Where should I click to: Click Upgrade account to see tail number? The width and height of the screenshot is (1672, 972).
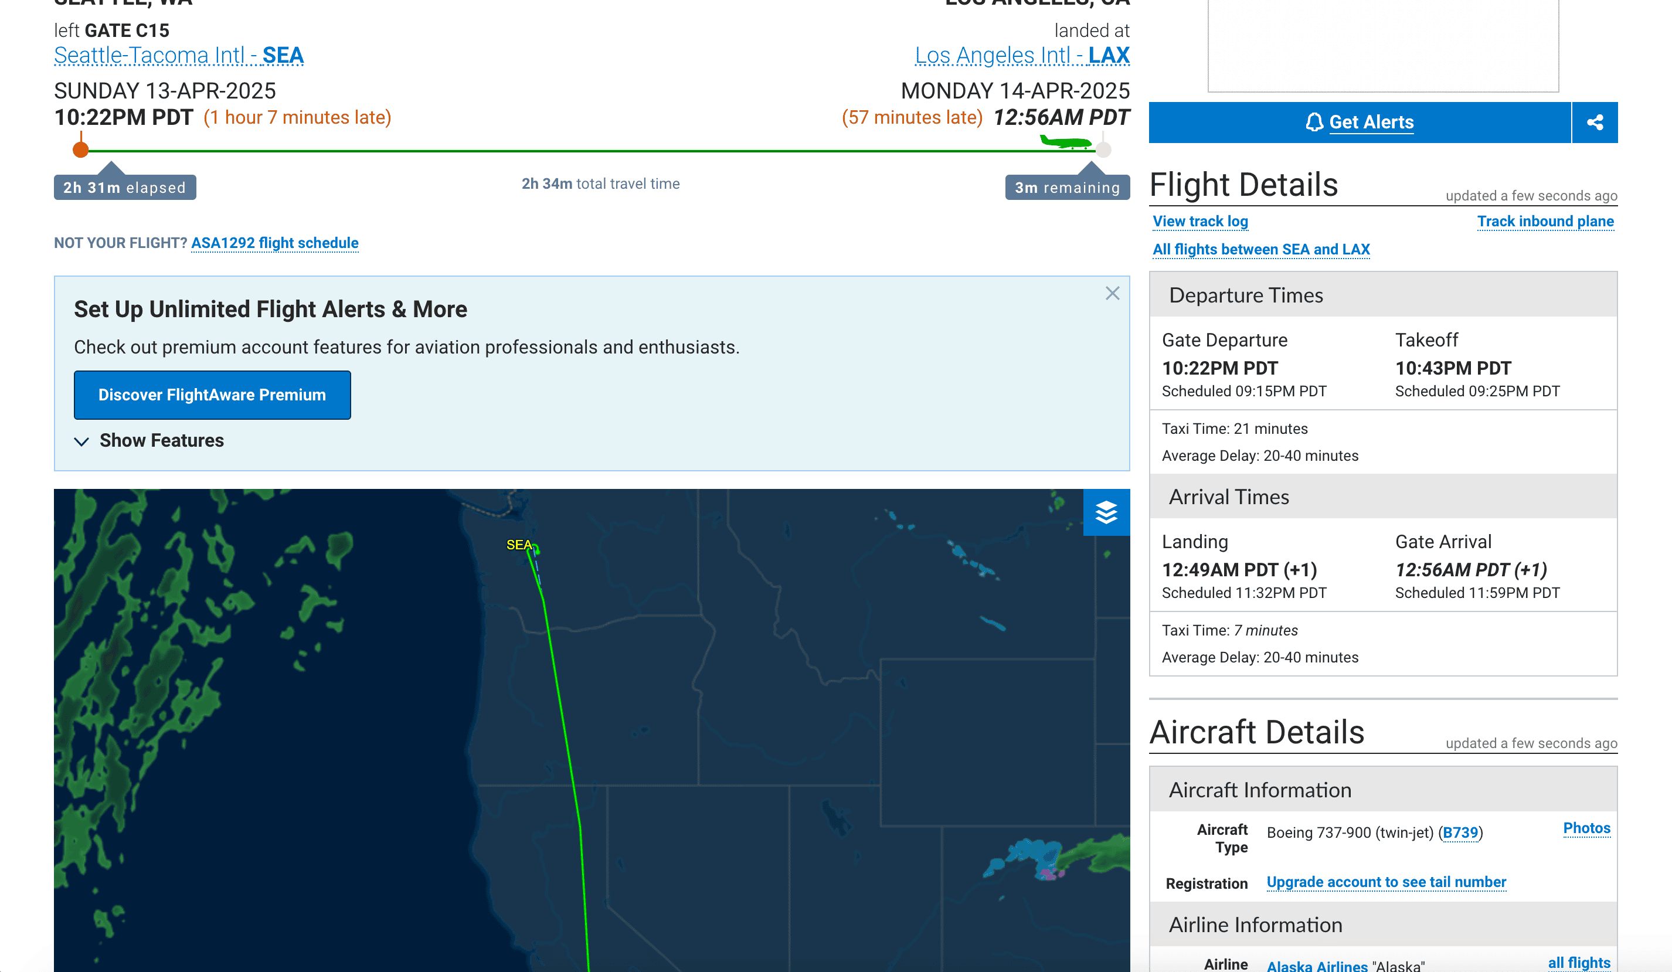click(1386, 882)
